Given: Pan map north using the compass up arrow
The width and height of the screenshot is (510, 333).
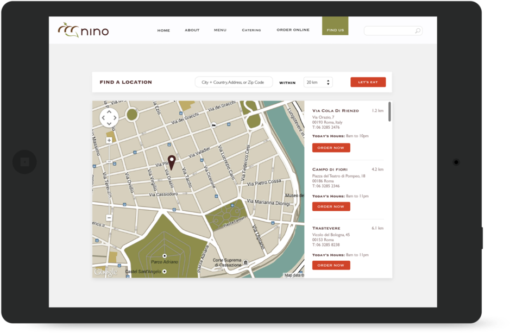Looking at the screenshot, I should 109,112.
